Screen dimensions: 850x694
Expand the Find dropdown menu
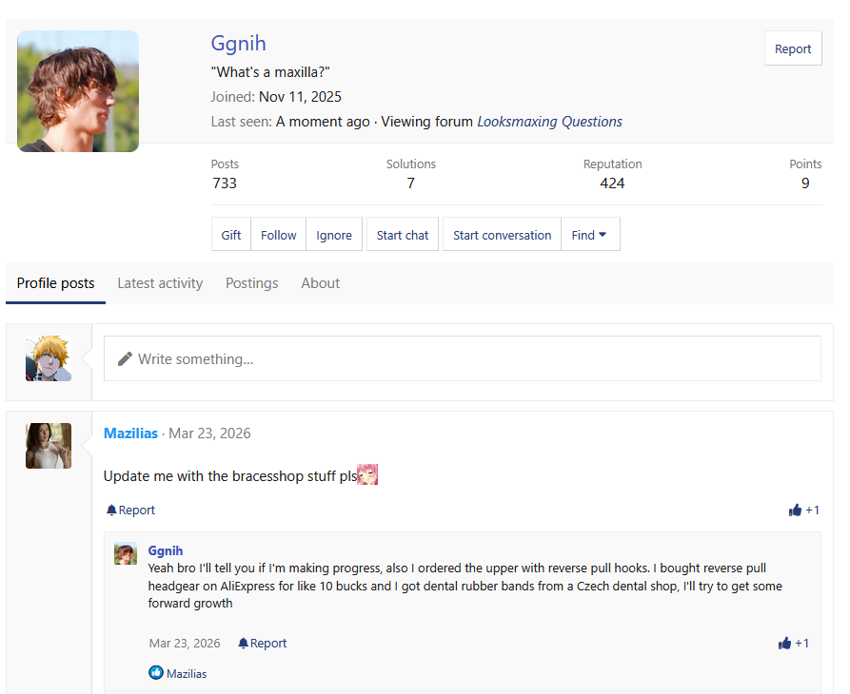[590, 235]
